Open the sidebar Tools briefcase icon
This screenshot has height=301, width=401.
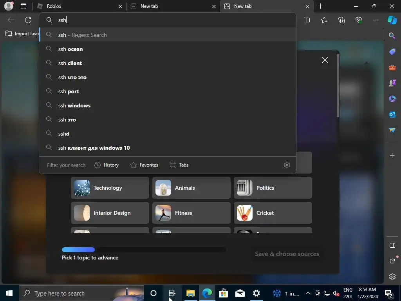[392, 67]
